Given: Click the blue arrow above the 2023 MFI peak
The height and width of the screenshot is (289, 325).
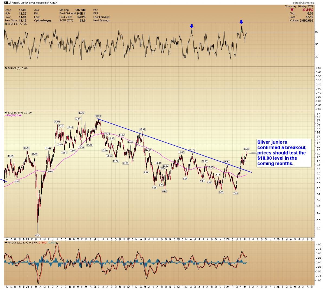Looking at the screenshot, I should tap(191, 26).
